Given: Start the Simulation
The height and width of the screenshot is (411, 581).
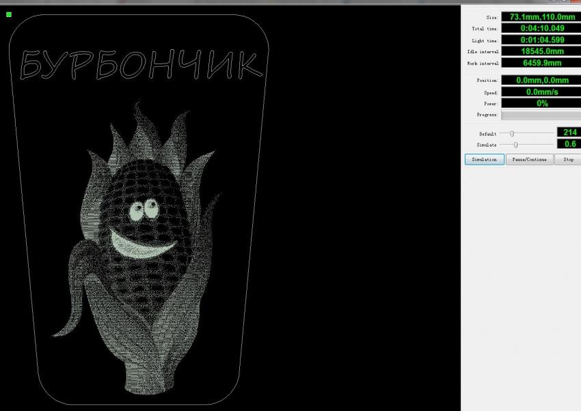Looking at the screenshot, I should (485, 159).
